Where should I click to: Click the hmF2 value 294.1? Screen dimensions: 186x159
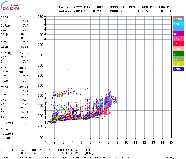(24, 87)
